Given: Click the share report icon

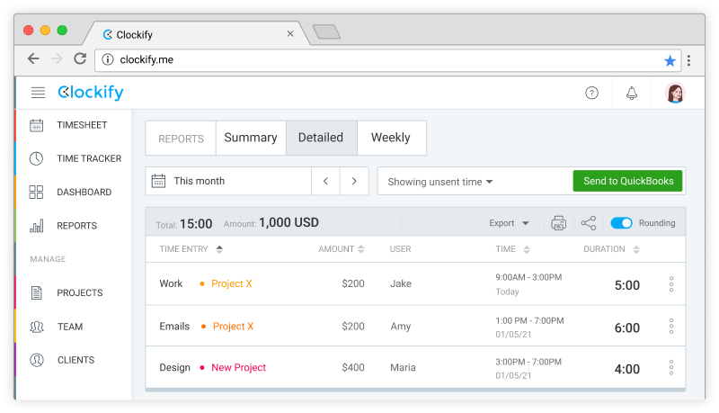Looking at the screenshot, I should (x=589, y=223).
